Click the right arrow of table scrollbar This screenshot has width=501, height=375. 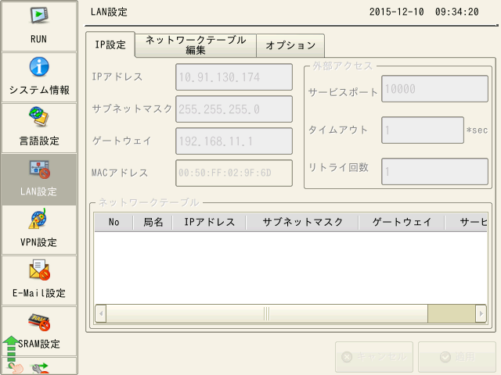481,313
